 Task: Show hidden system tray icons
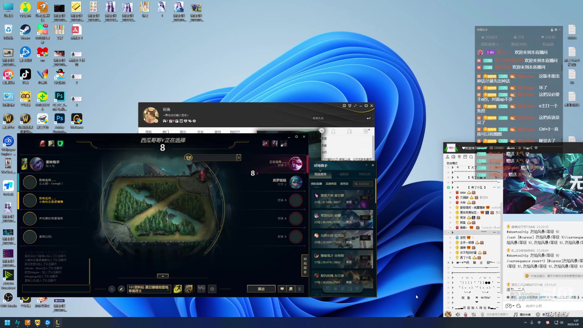point(525,323)
